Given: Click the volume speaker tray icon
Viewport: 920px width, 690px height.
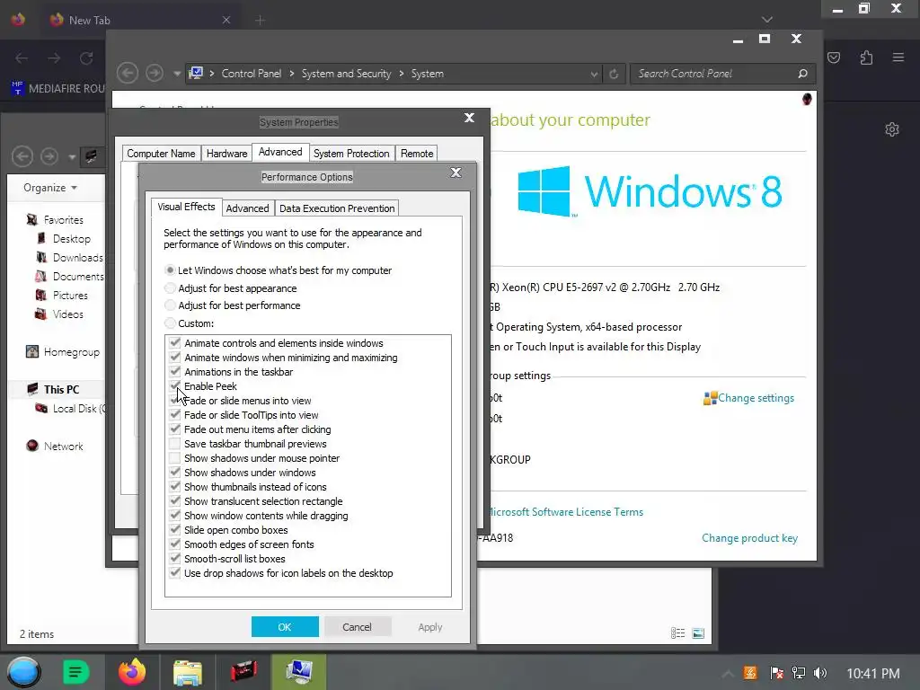Looking at the screenshot, I should pyautogui.click(x=820, y=673).
